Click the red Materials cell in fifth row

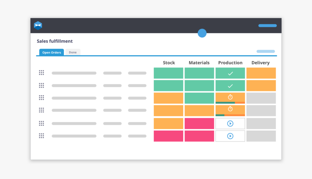tap(199, 123)
